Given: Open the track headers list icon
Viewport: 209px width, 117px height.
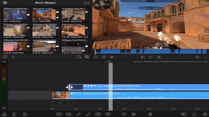Looking at the screenshot, I should (14, 114).
